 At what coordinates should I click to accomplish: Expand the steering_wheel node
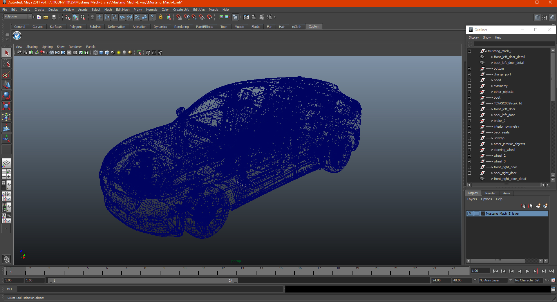pos(469,150)
